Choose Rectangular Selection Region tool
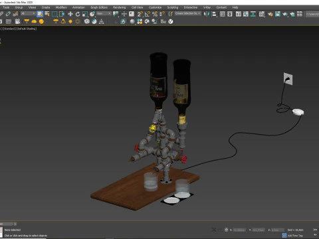Image resolution: width=319 pixels, height=239 pixels. [54, 14]
